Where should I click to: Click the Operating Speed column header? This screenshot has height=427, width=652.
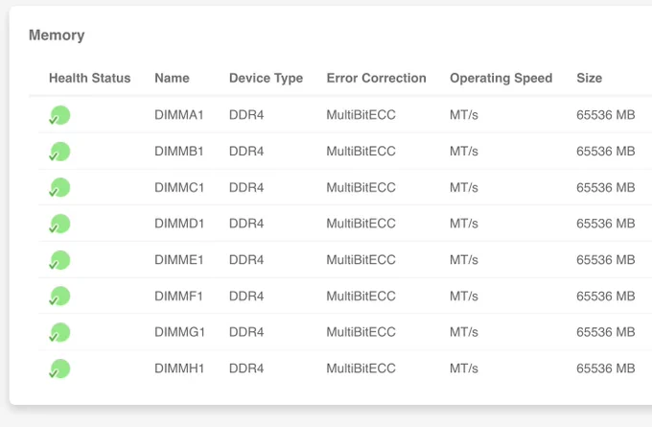[x=501, y=79]
